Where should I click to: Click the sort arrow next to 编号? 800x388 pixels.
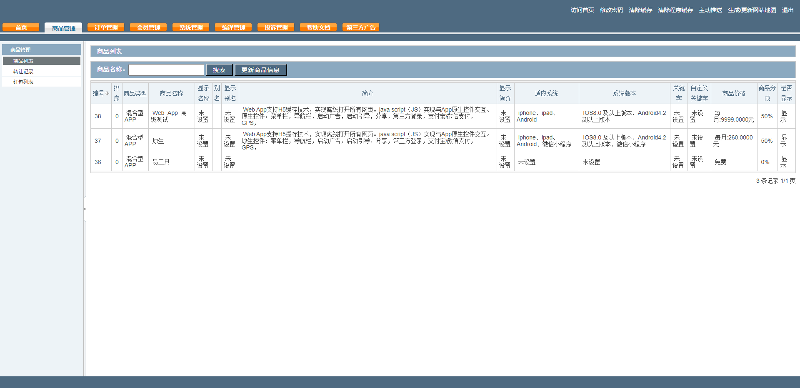click(x=107, y=93)
